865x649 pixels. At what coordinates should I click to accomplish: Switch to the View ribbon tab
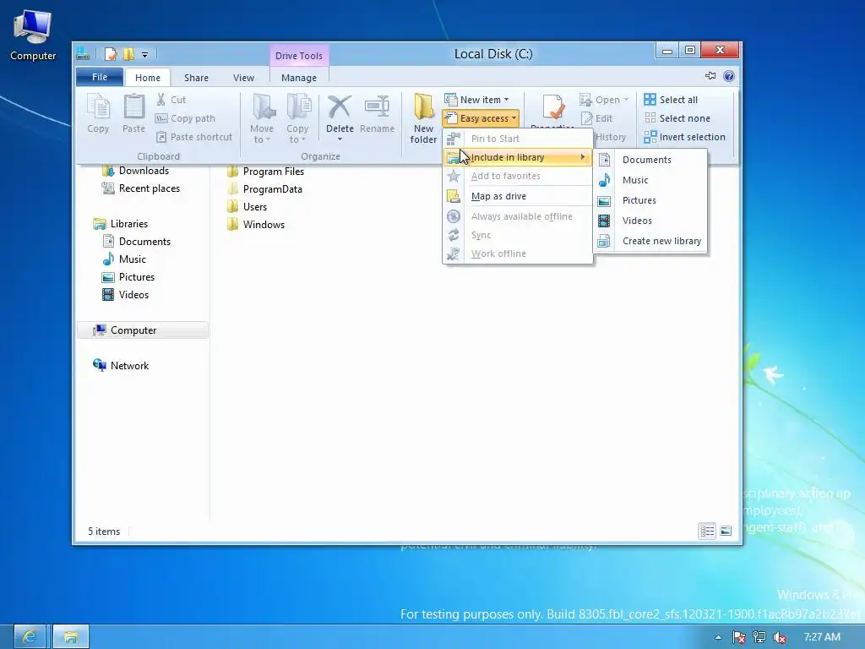coord(244,78)
